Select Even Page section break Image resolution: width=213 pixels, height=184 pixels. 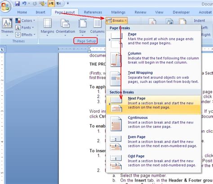coord(153,143)
